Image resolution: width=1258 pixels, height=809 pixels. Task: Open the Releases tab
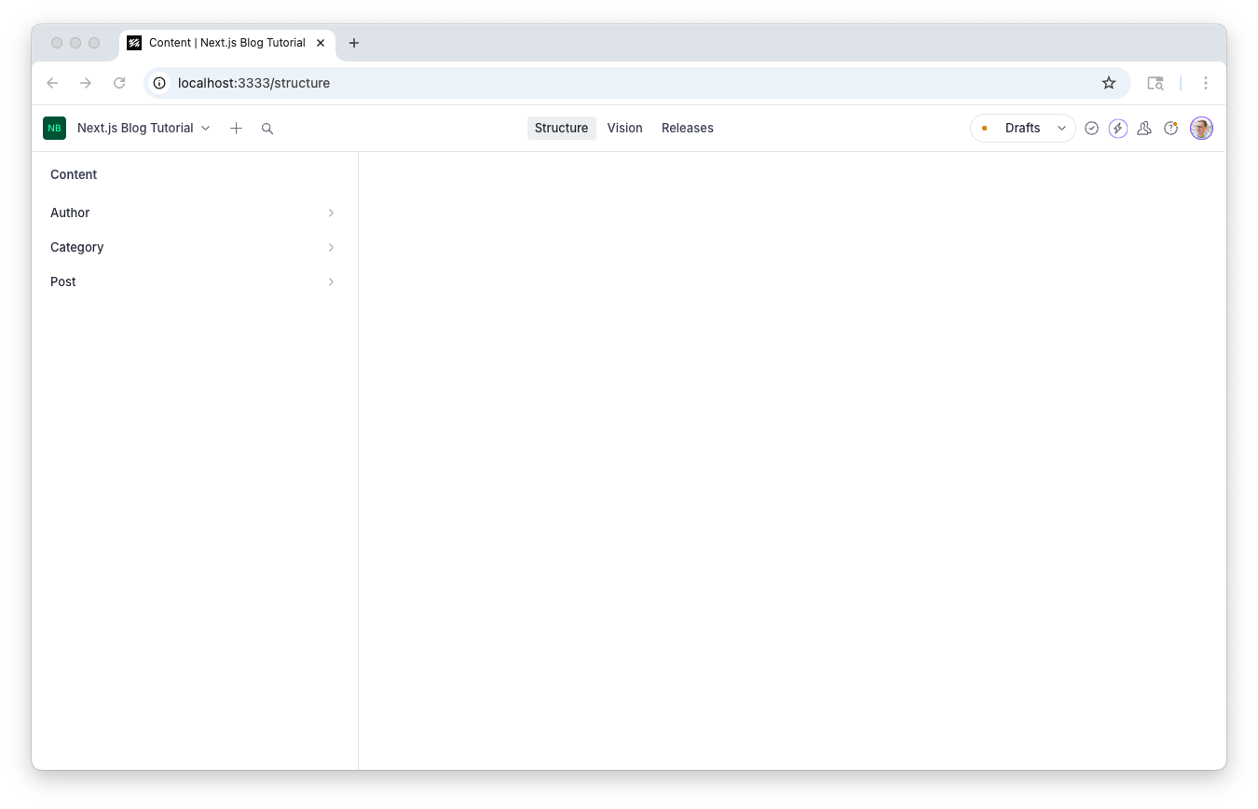pos(687,128)
